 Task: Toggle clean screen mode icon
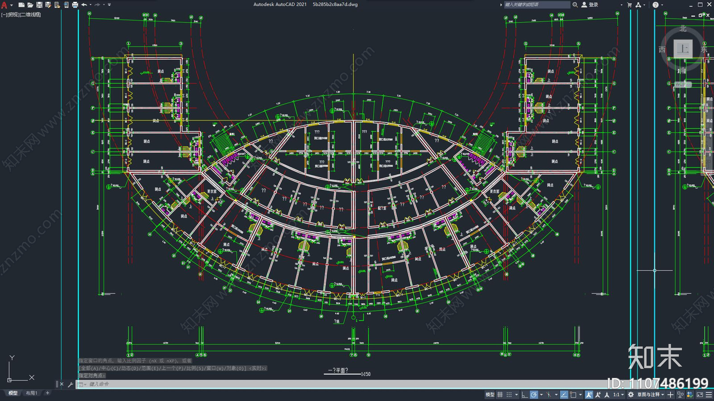click(x=700, y=394)
